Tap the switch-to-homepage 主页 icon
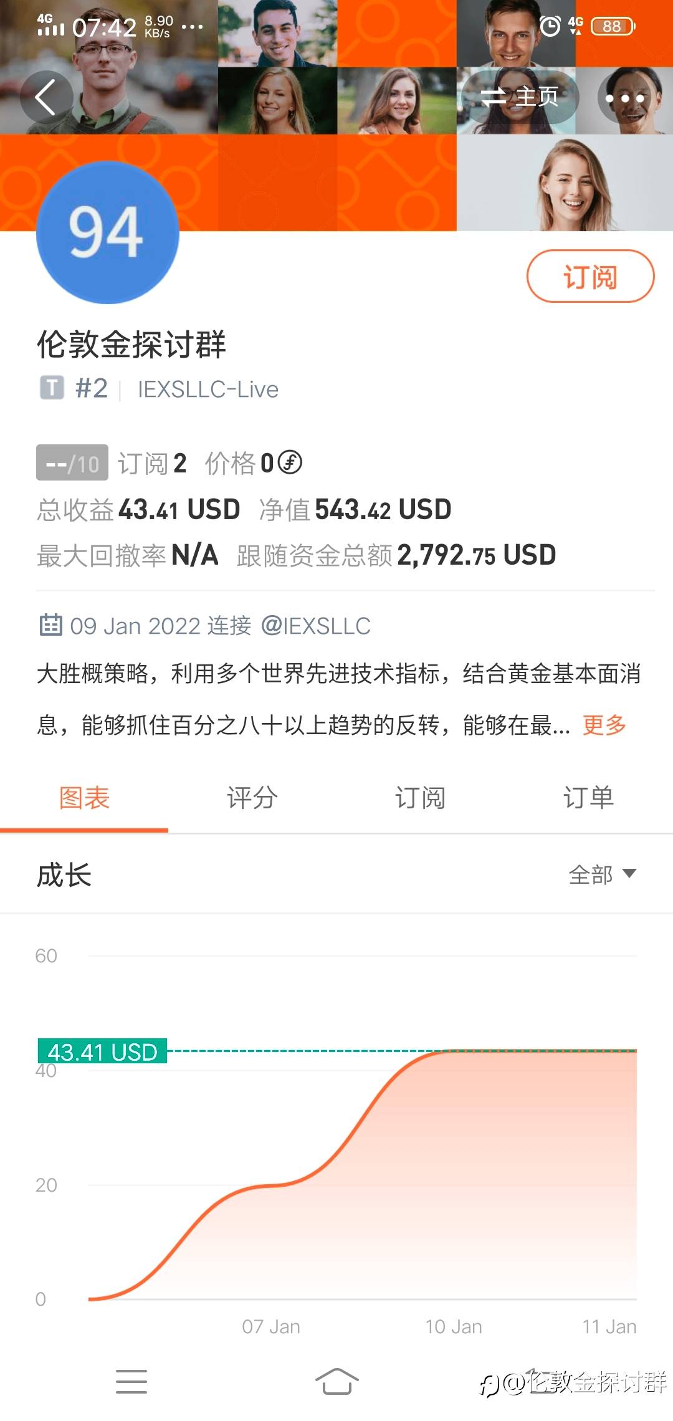Image resolution: width=673 pixels, height=1421 pixels. [x=518, y=97]
